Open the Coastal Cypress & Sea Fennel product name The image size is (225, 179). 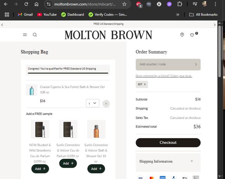coord(72,90)
